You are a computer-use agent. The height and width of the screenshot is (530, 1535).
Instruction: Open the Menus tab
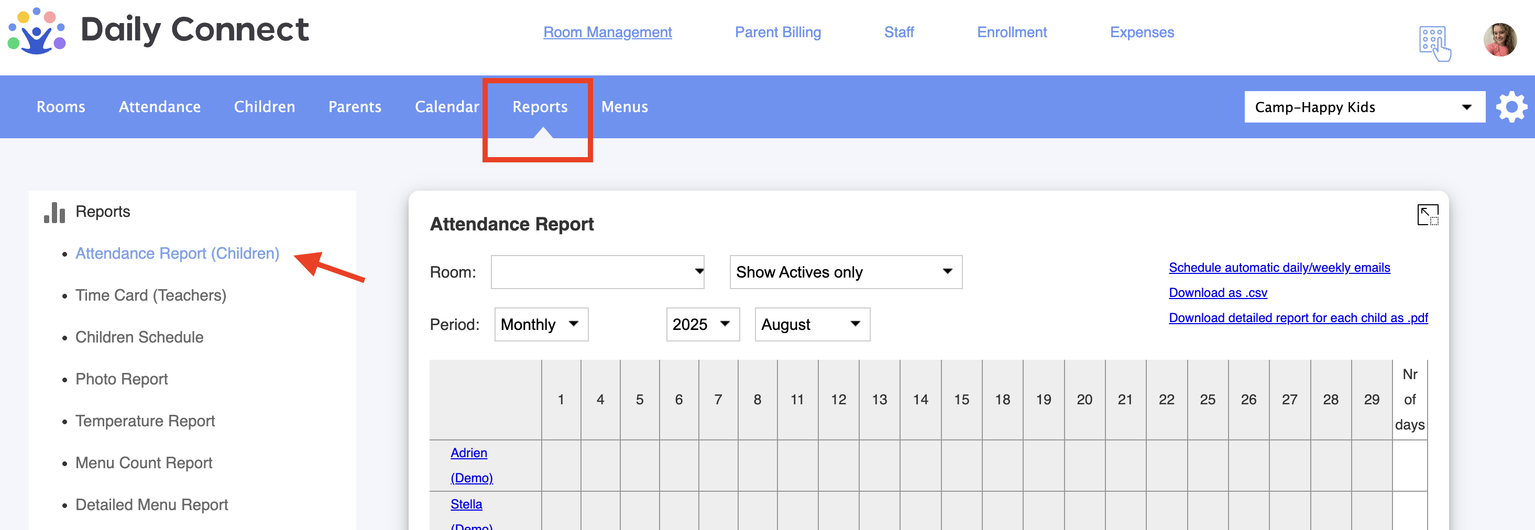(x=624, y=107)
